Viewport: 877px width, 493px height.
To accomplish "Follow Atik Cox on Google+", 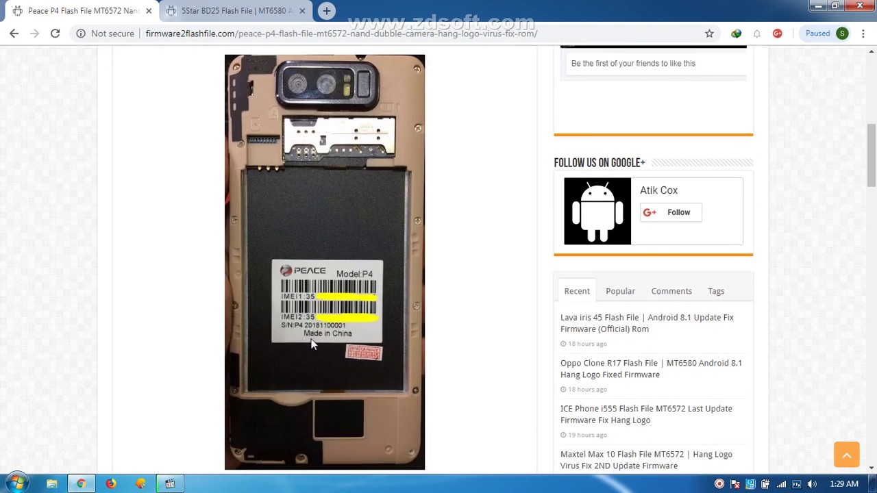I will point(670,212).
